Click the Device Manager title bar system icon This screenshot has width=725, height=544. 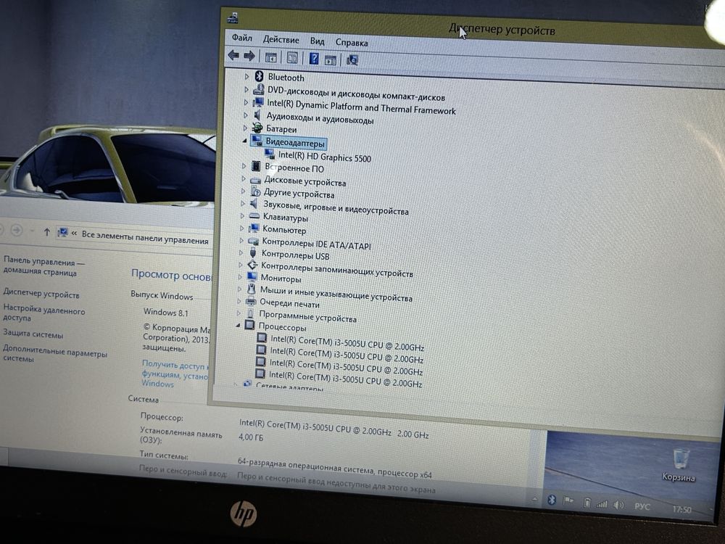tap(233, 18)
